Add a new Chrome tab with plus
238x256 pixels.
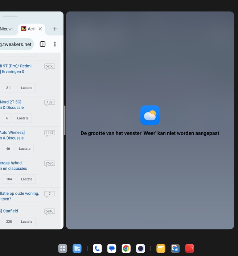pyautogui.click(x=55, y=29)
